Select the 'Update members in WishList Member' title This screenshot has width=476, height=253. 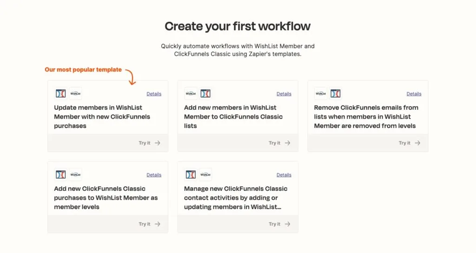coord(102,117)
